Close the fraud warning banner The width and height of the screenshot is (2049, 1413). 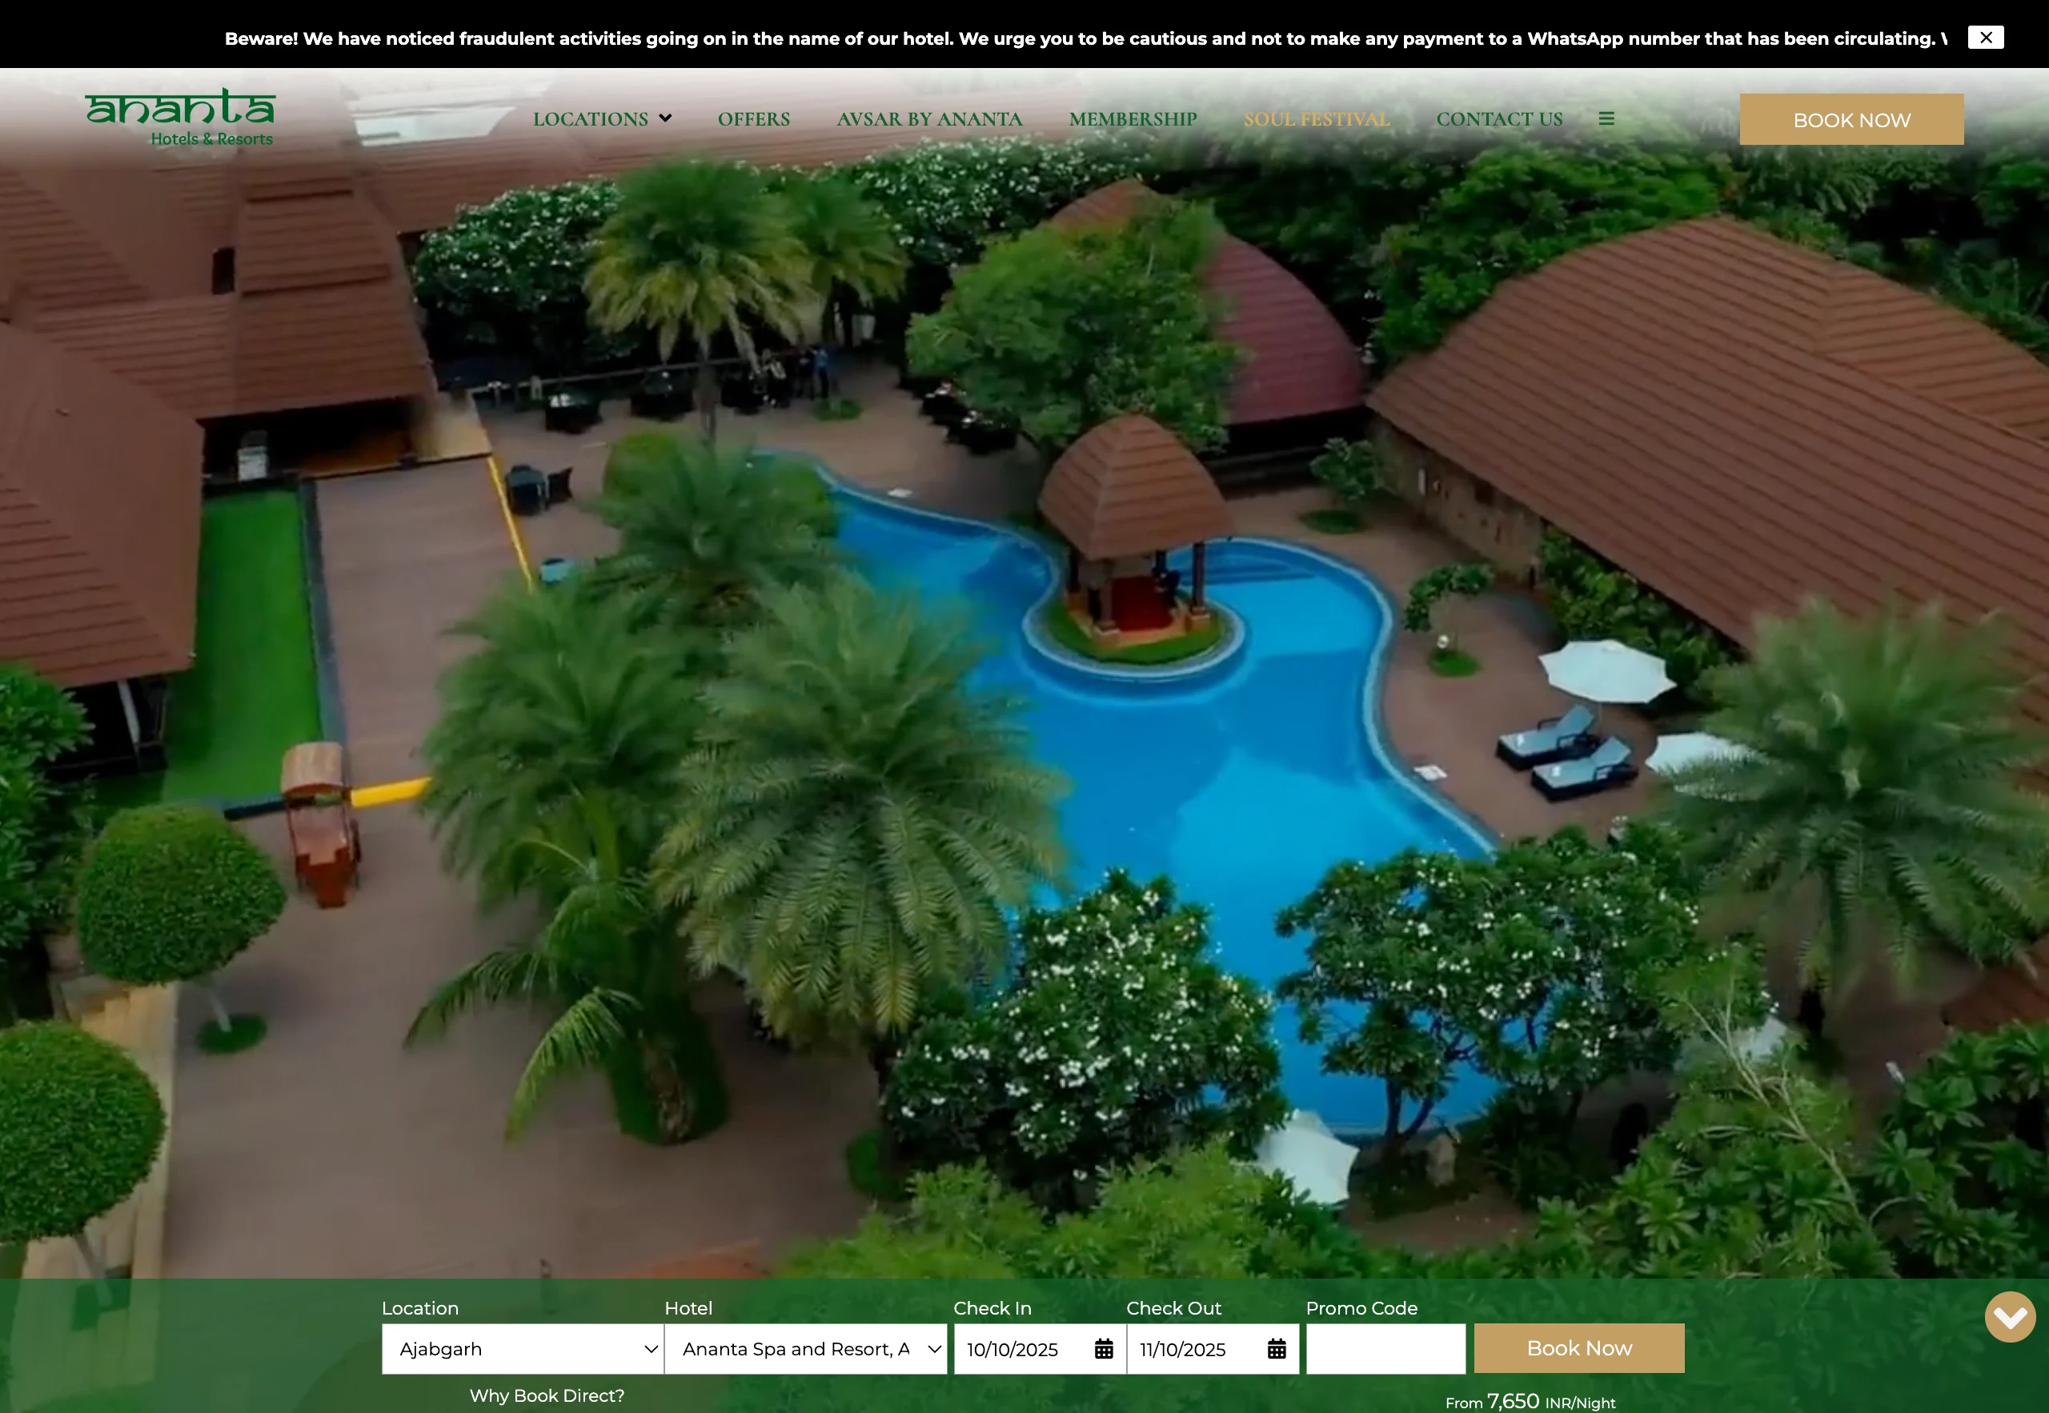[1985, 37]
